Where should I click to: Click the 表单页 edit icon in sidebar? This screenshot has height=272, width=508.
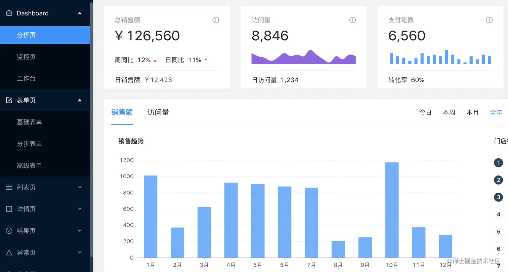tap(9, 100)
